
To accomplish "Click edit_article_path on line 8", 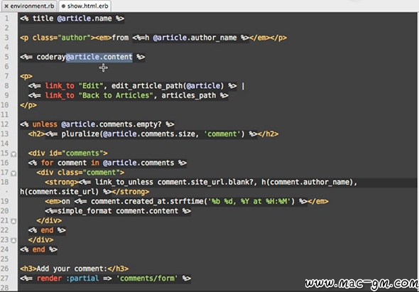I will 147,86.
